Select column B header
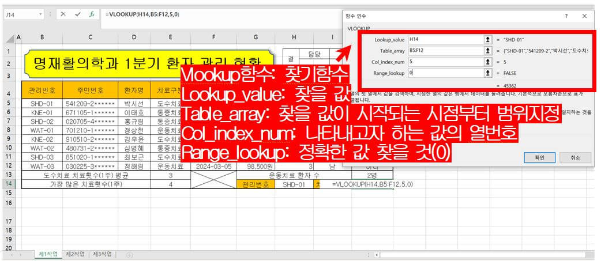601x261 pixels. coord(42,37)
